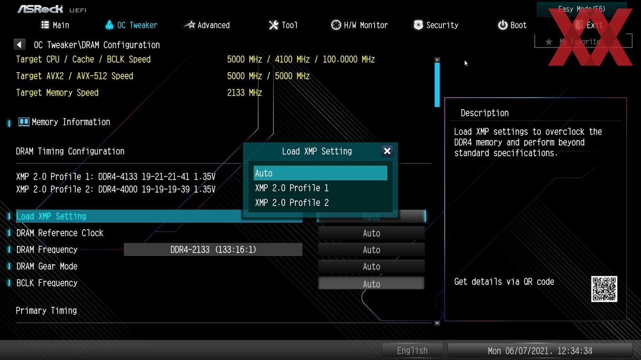Click the Boot power icon
The image size is (641, 360).
[x=502, y=25]
